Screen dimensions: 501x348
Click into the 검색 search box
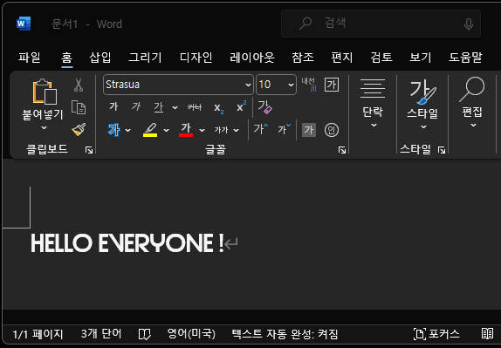(381, 24)
